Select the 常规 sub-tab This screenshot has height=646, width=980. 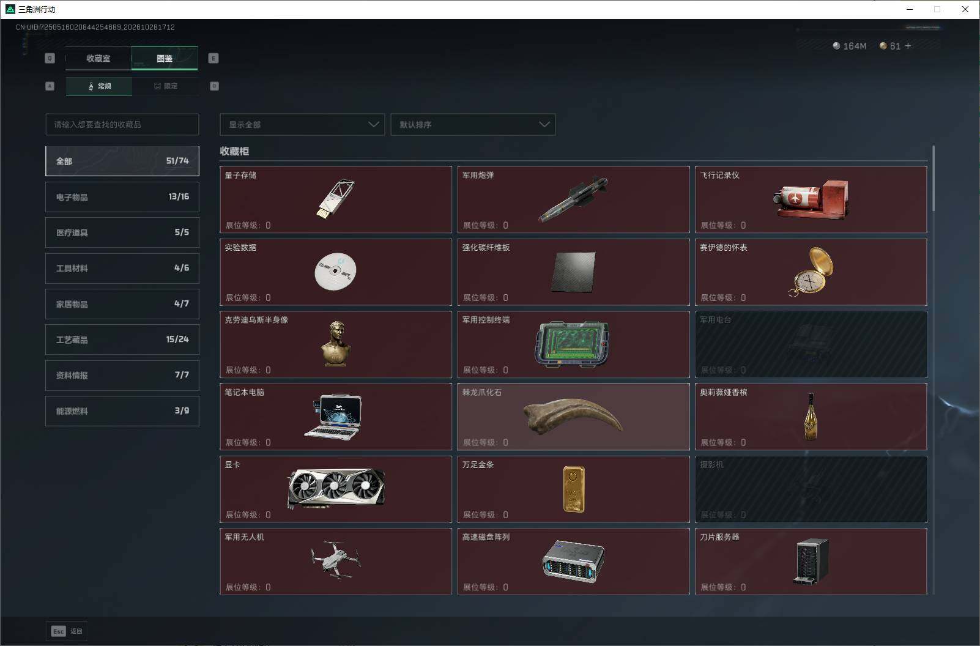pyautogui.click(x=99, y=86)
